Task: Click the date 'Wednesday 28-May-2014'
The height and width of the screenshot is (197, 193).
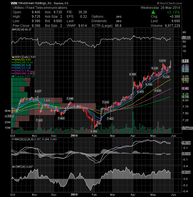Action: tap(160, 8)
